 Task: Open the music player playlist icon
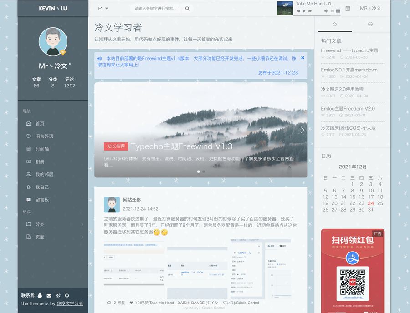pos(333,11)
